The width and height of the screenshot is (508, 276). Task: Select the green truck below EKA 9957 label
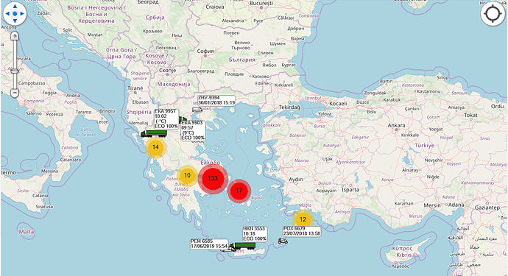(x=154, y=133)
